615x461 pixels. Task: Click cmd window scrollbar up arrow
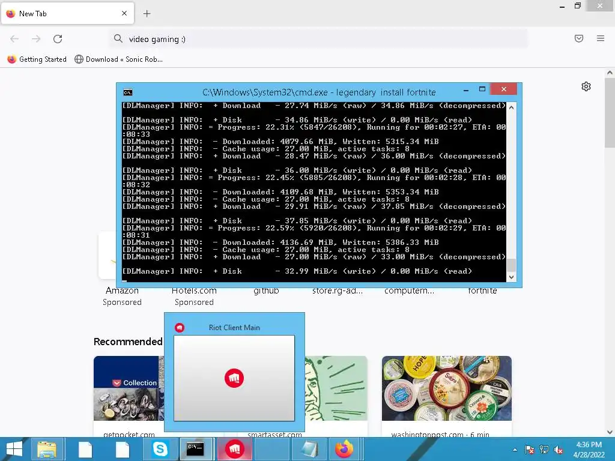tap(511, 107)
